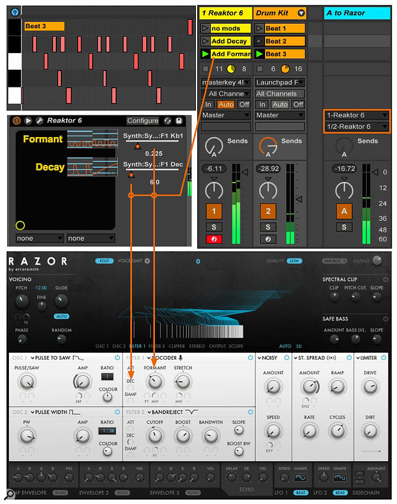
Task: Select the '1 Reaktor 6' track header
Action: coord(225,13)
